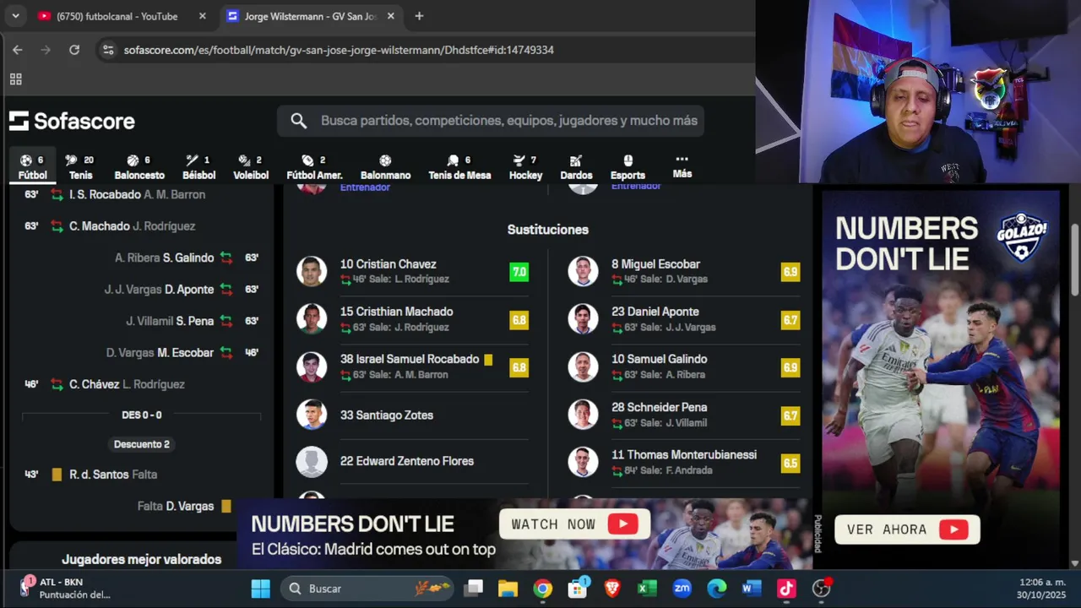Open the Fútbol sport tab

(33, 167)
